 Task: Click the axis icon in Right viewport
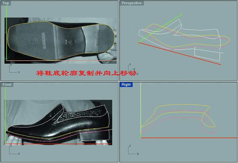(x=133, y=150)
